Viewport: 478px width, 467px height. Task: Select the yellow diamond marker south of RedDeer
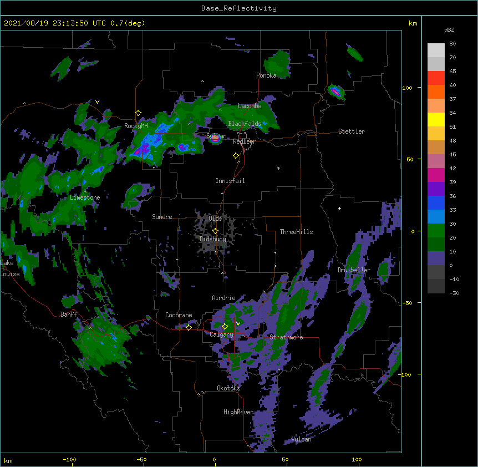tap(236, 156)
